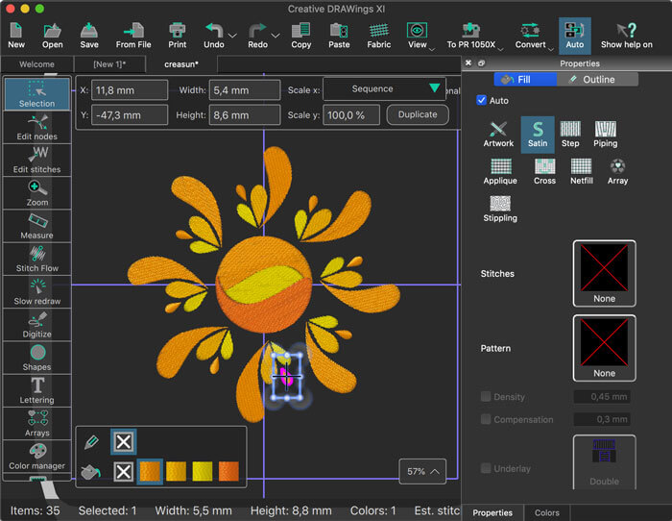Expand the 57% zoom level menu

point(424,471)
